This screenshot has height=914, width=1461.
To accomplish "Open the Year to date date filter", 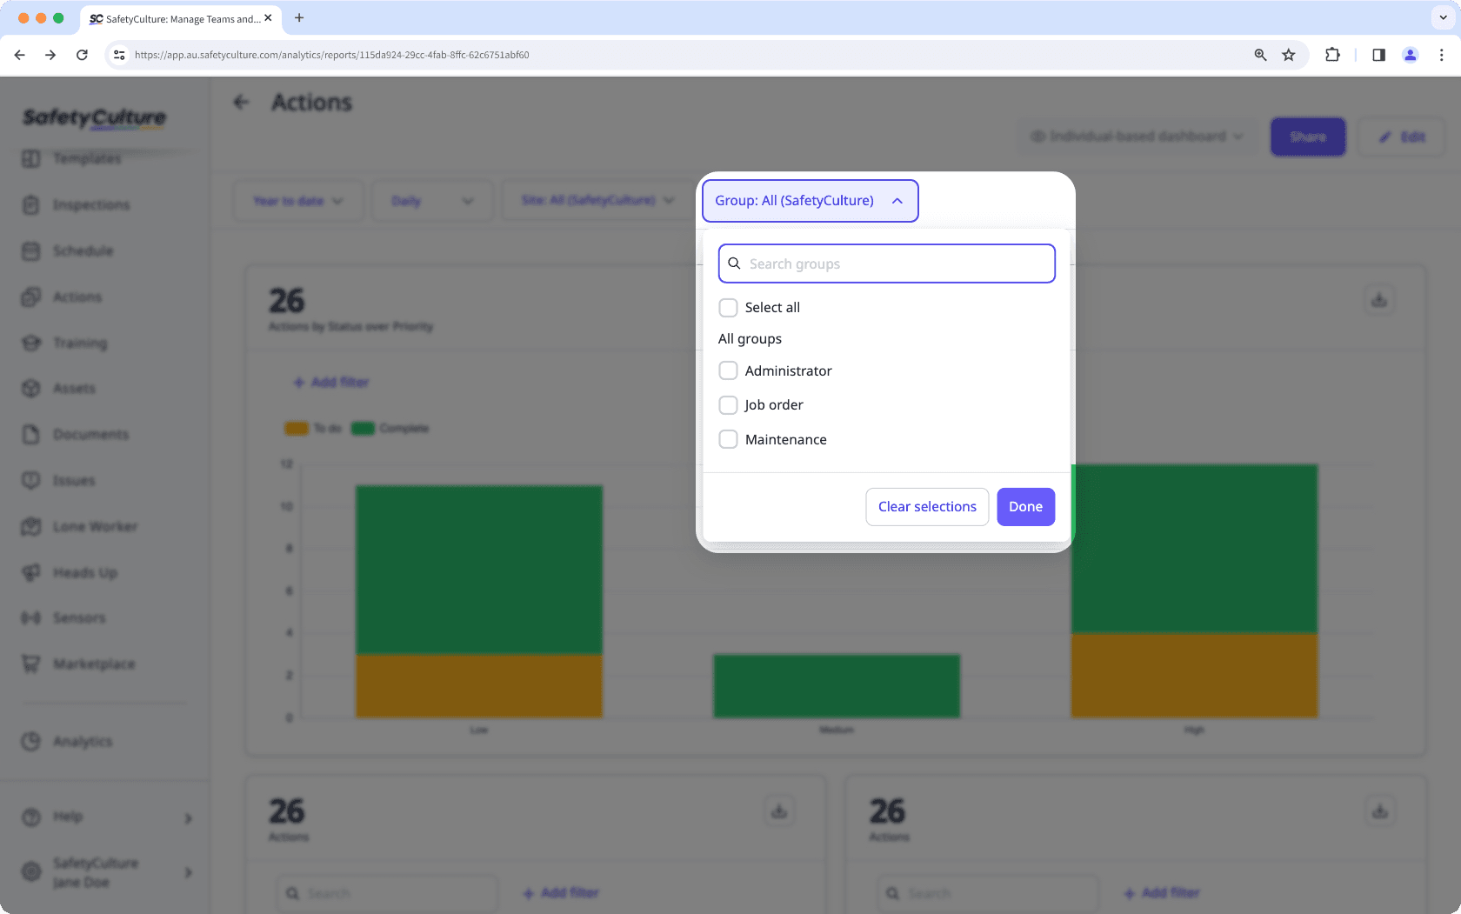I will click(x=297, y=200).
